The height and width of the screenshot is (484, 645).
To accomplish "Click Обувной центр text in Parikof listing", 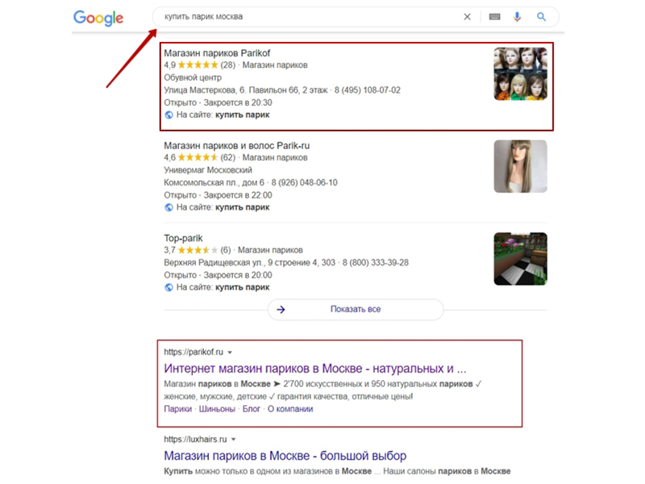I will [x=193, y=77].
